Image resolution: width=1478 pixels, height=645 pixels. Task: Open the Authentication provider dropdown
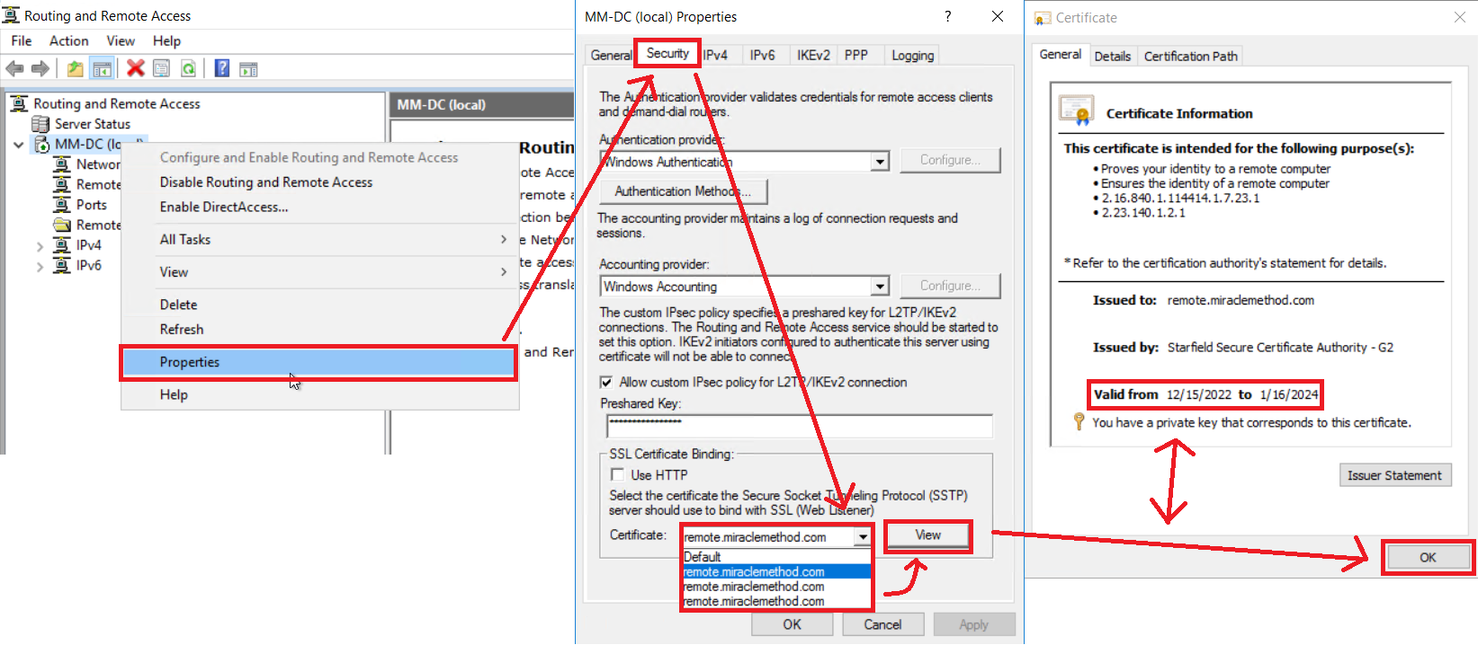(880, 162)
